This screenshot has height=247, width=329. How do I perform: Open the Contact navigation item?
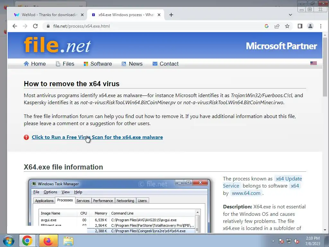pyautogui.click(x=165, y=64)
